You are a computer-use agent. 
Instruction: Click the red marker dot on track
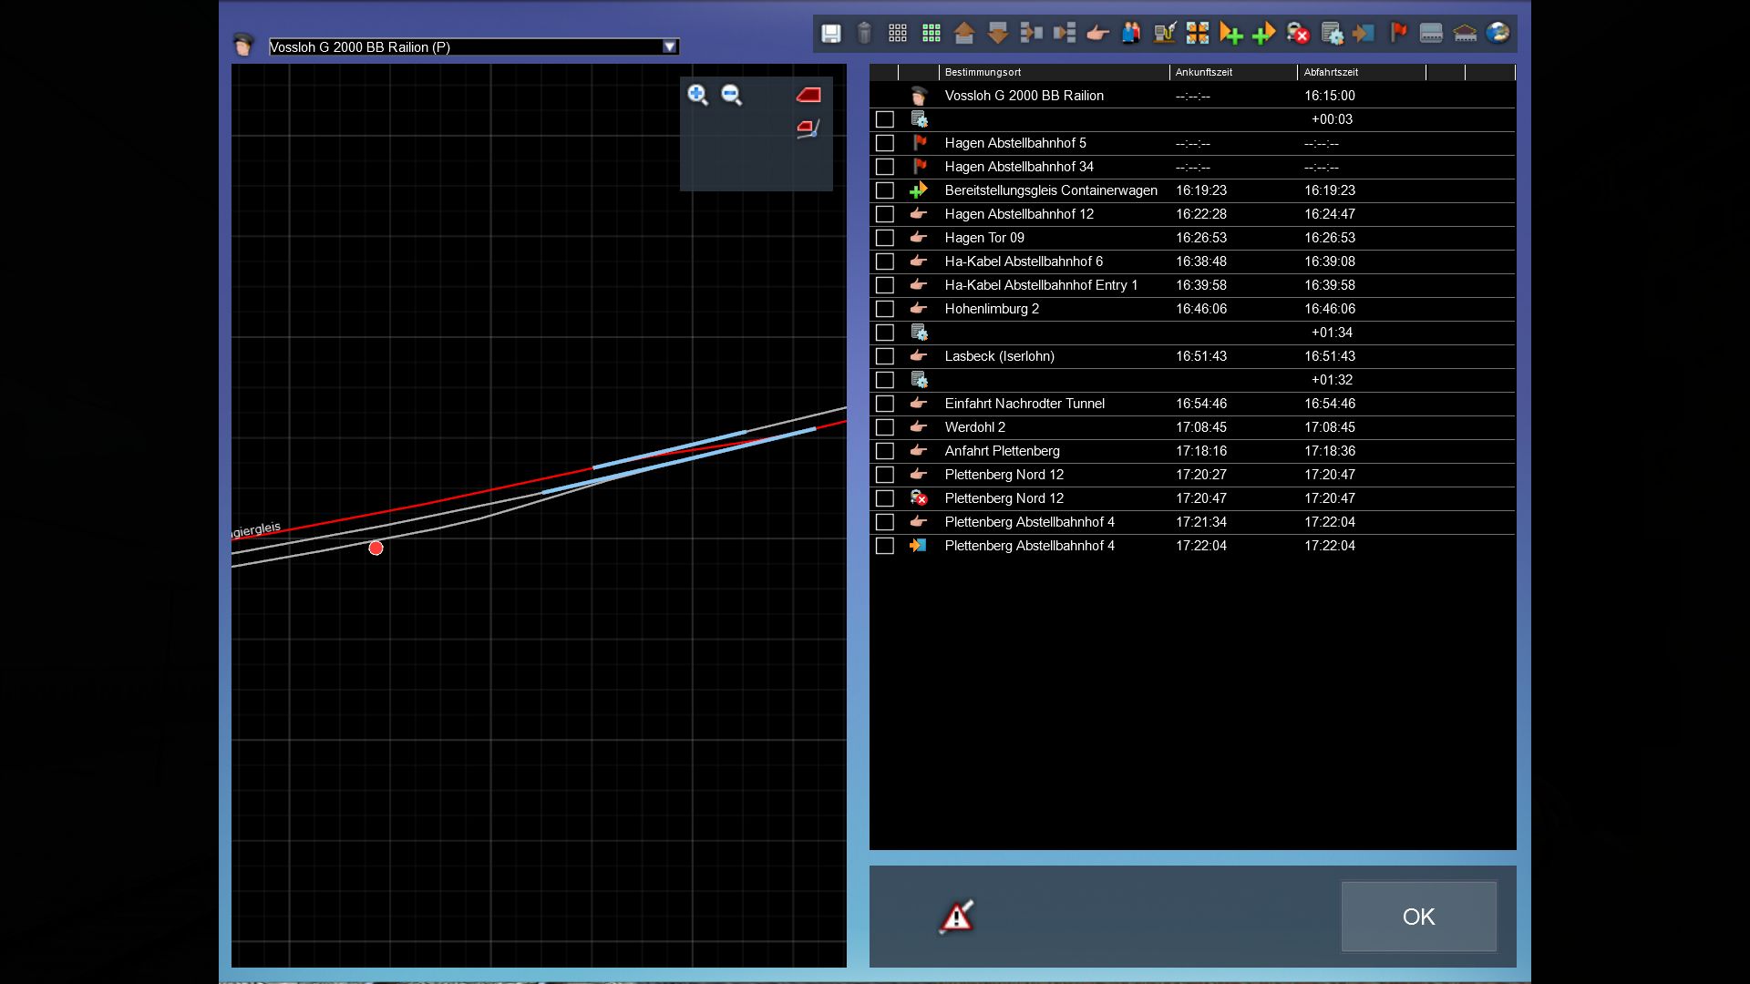pyautogui.click(x=376, y=548)
